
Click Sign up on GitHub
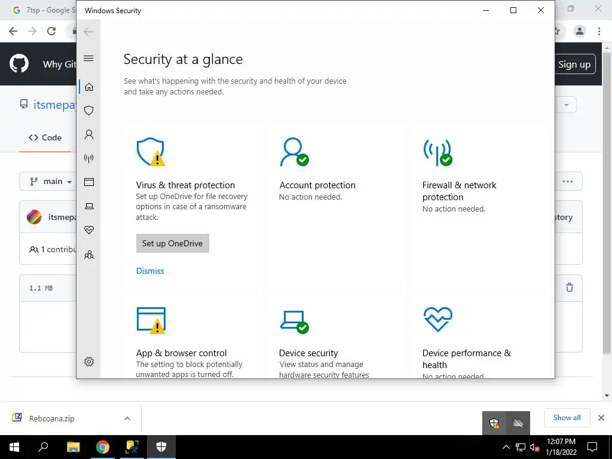point(574,65)
